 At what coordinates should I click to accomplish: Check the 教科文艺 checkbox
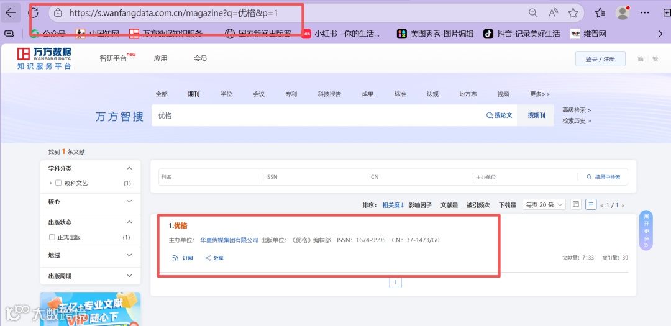coord(58,183)
